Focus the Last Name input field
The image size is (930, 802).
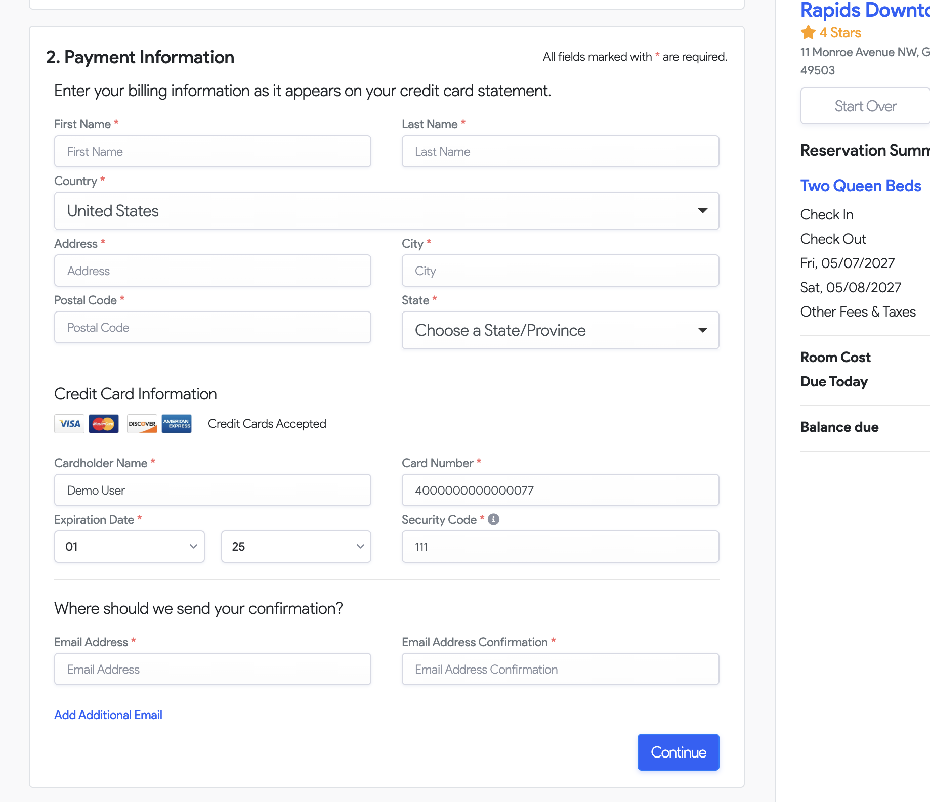pos(560,151)
